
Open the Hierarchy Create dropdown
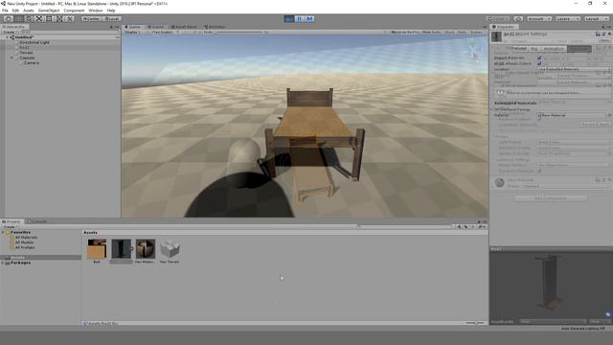coord(10,32)
